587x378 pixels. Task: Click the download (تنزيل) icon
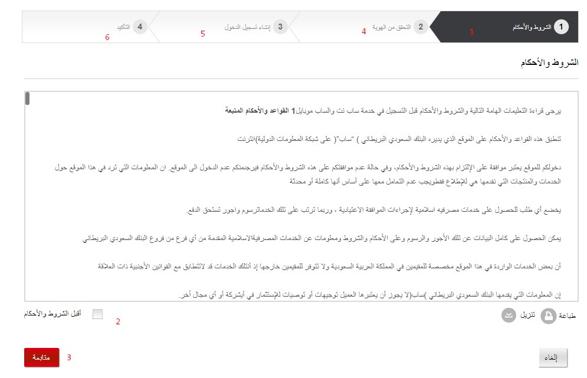(x=509, y=315)
